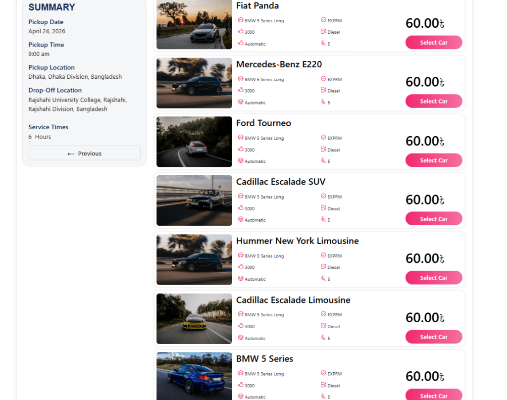Click the seat icon on Mercedes-Benz E220
Image resolution: width=507 pixels, height=400 pixels.
[323, 102]
